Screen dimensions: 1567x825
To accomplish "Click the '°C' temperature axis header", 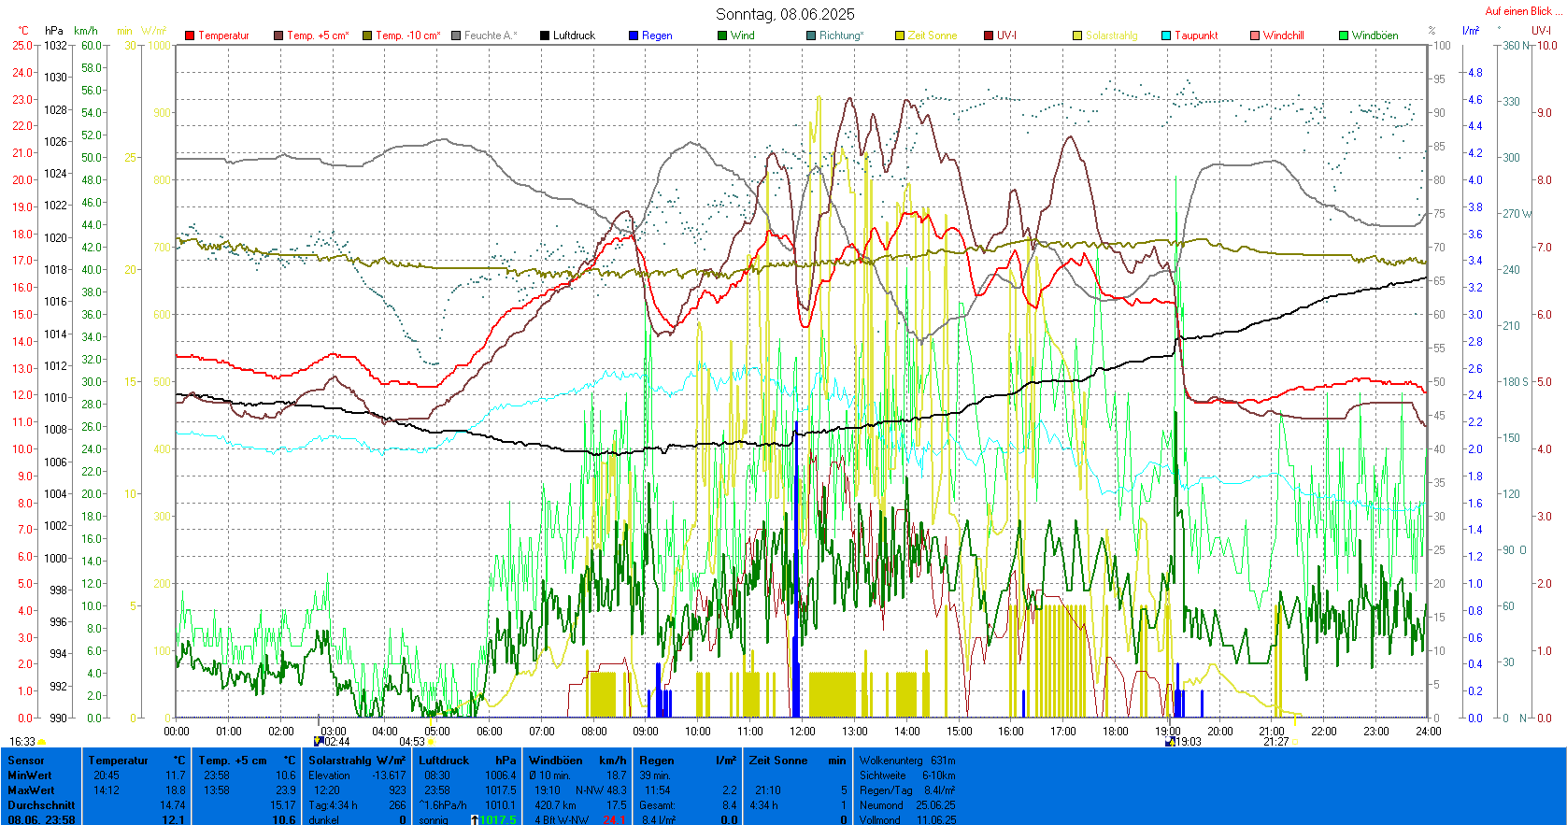I will click(x=23, y=31).
